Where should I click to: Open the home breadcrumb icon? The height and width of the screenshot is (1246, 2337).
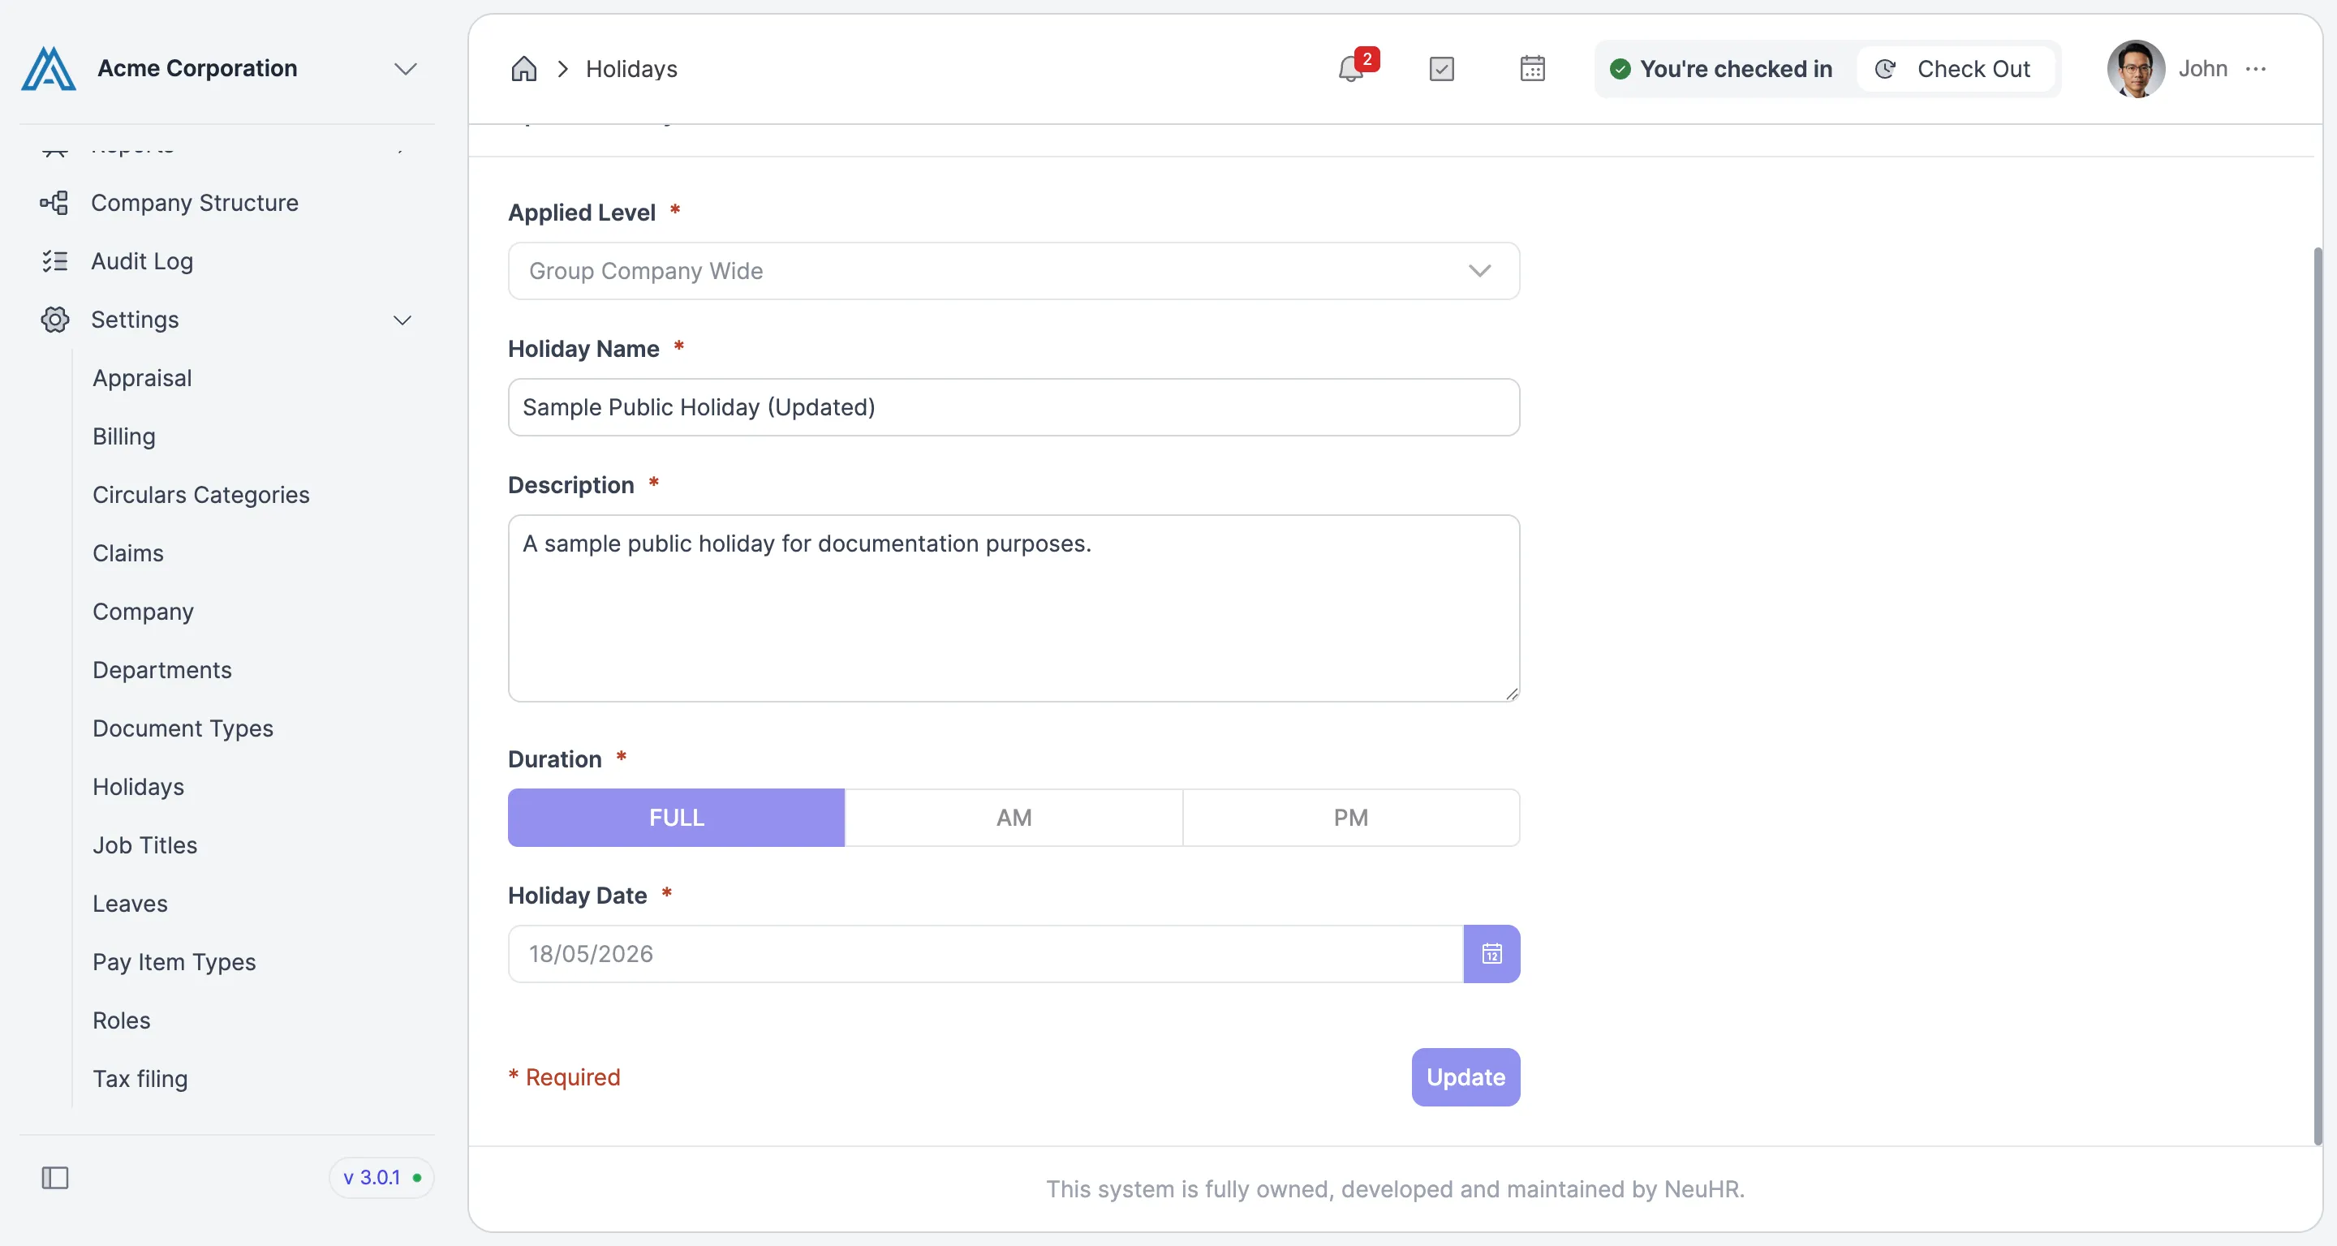click(524, 69)
